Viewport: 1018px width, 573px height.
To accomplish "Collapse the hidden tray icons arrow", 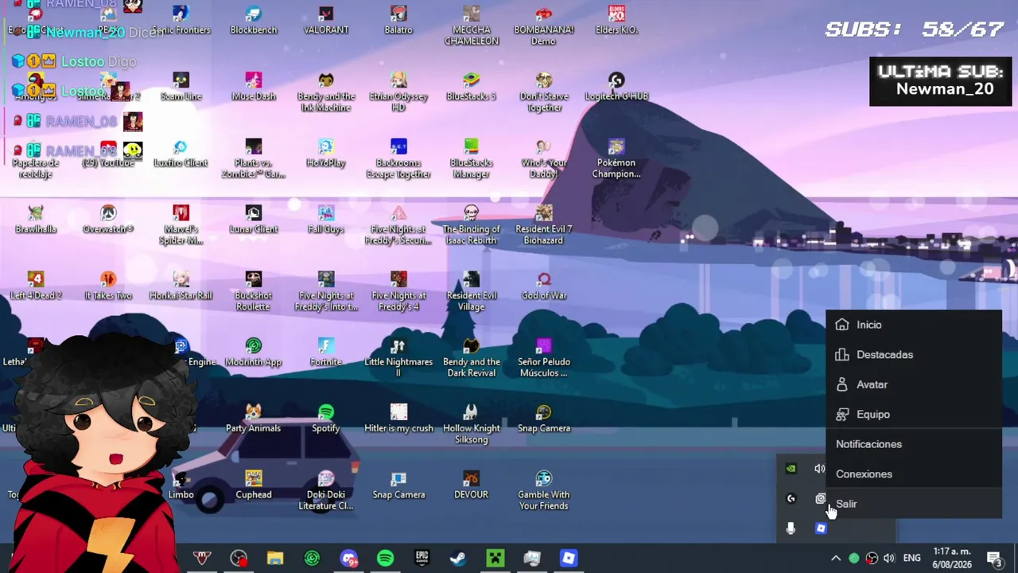I will point(836,559).
